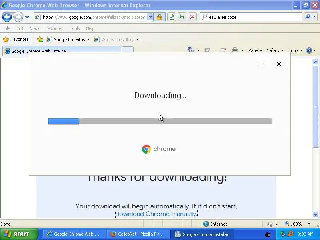Click the vertical scrollbar thumb
320x240 pixels.
316,106
